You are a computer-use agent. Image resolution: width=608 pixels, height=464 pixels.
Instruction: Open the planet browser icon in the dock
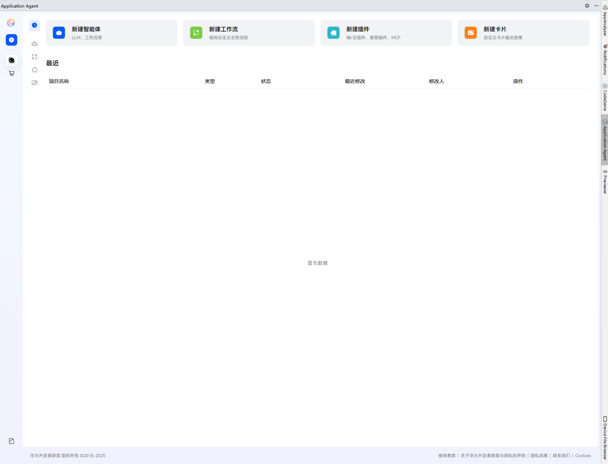[11, 60]
